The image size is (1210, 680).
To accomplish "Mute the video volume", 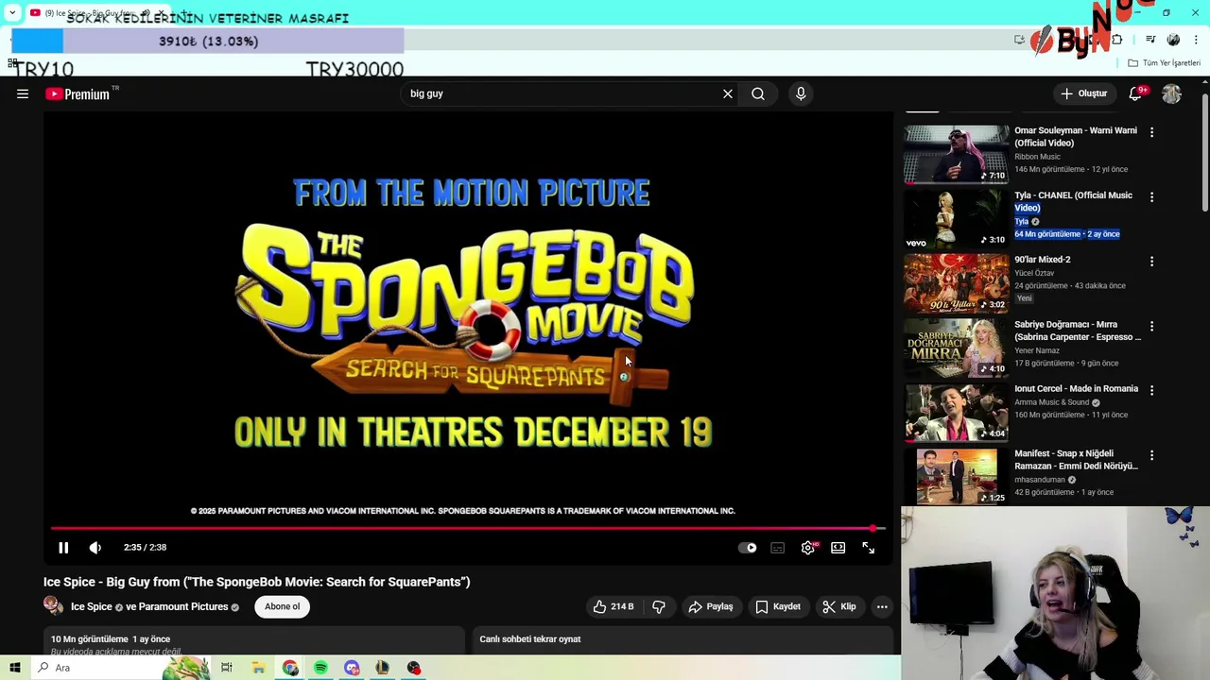I will pos(95,548).
